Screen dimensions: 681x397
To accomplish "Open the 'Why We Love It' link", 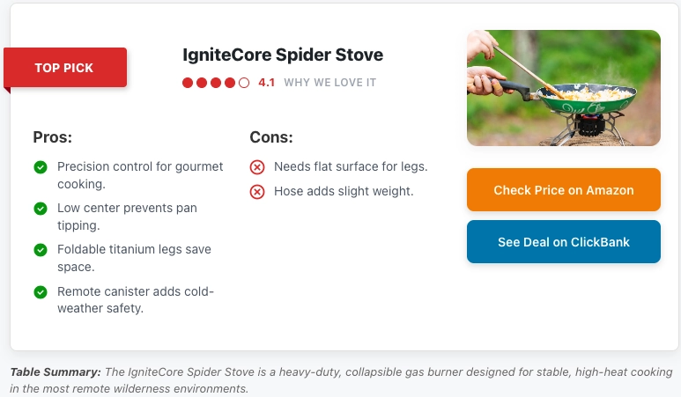I will (329, 83).
